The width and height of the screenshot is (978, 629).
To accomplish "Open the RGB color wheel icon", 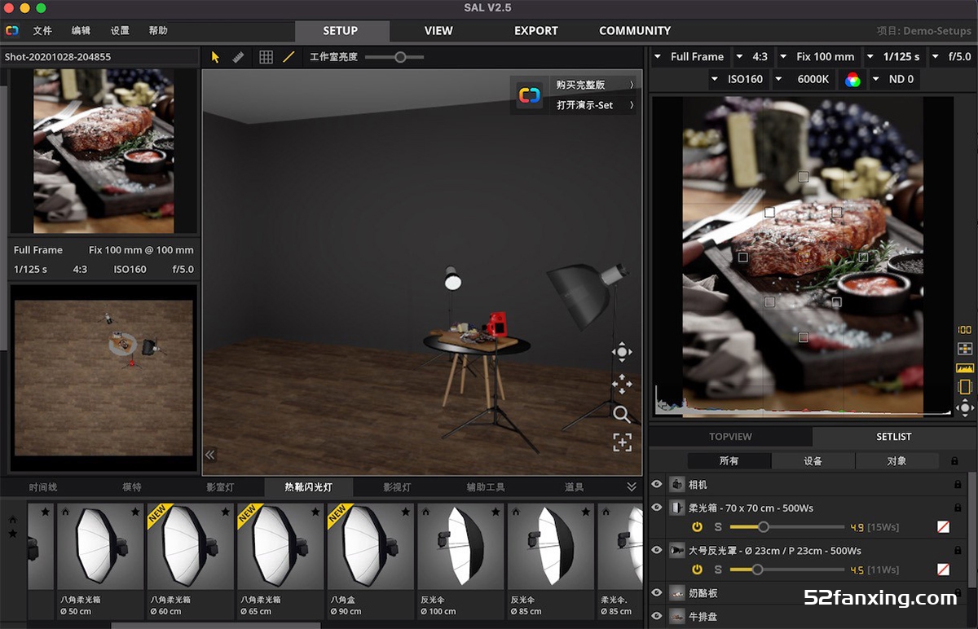I will (x=852, y=79).
